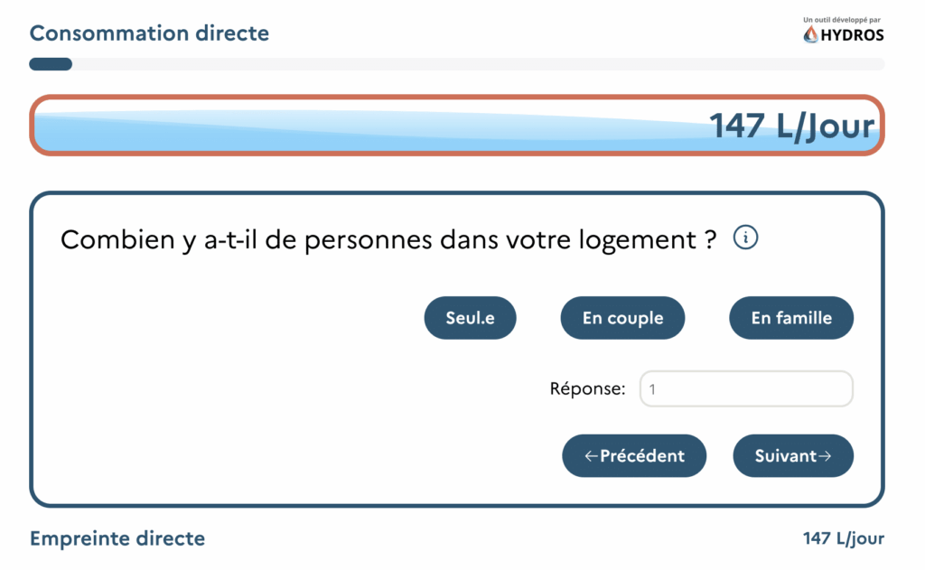925x570 pixels.
Task: Click the left arrow inside Précédent
Action: point(592,456)
